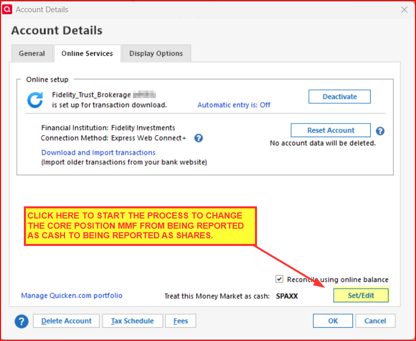Click the help icon next to Delete Account
The width and height of the screenshot is (416, 341).
point(21,321)
